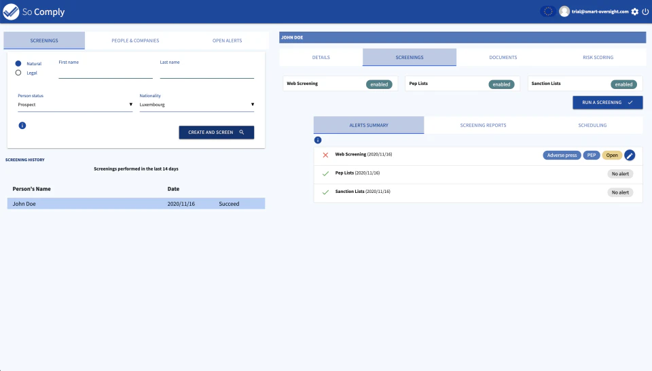The width and height of the screenshot is (652, 371).
Task: Click the Adverse press tag
Action: (562, 155)
